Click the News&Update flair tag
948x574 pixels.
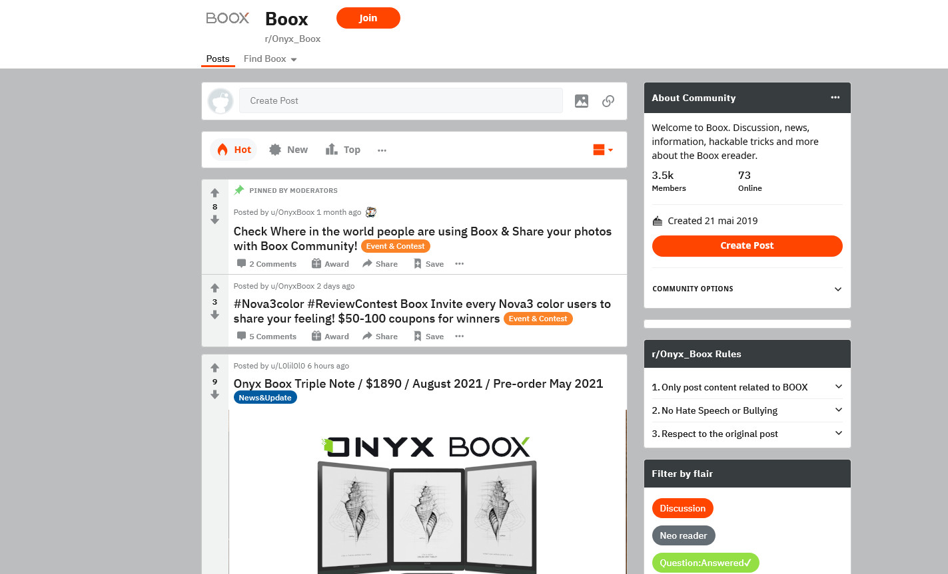pyautogui.click(x=265, y=398)
